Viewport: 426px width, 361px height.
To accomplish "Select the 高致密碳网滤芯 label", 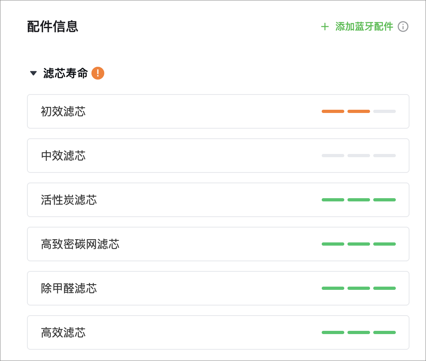I will coord(80,244).
